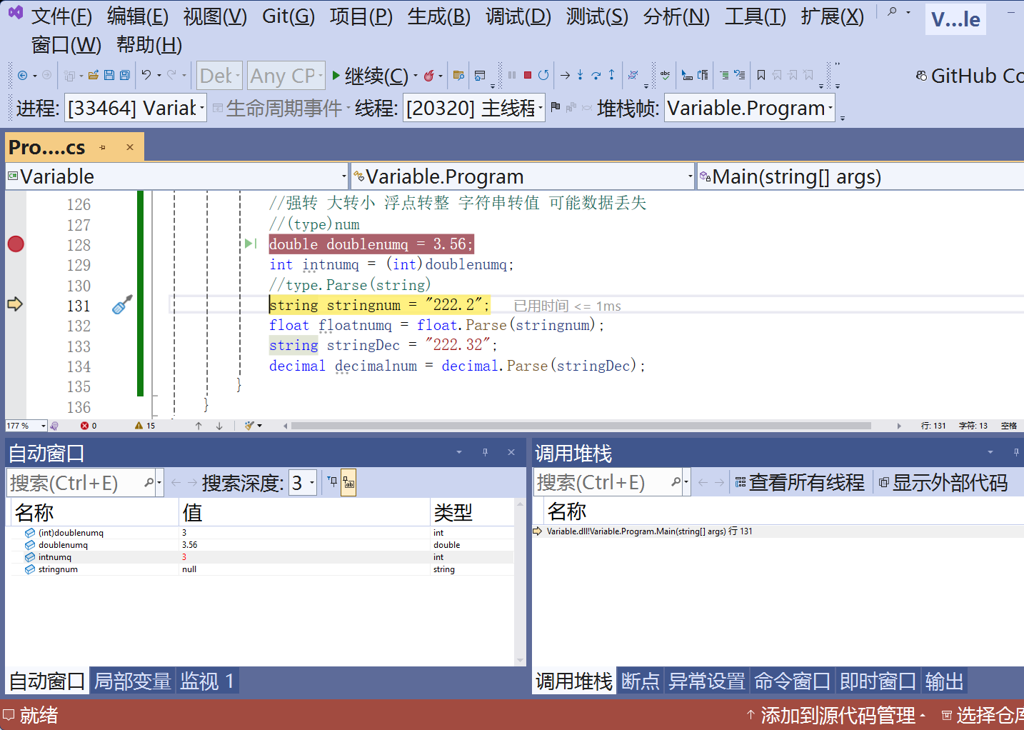Open the Git(G) menu
Image resolution: width=1024 pixels, height=730 pixels.
pos(288,16)
